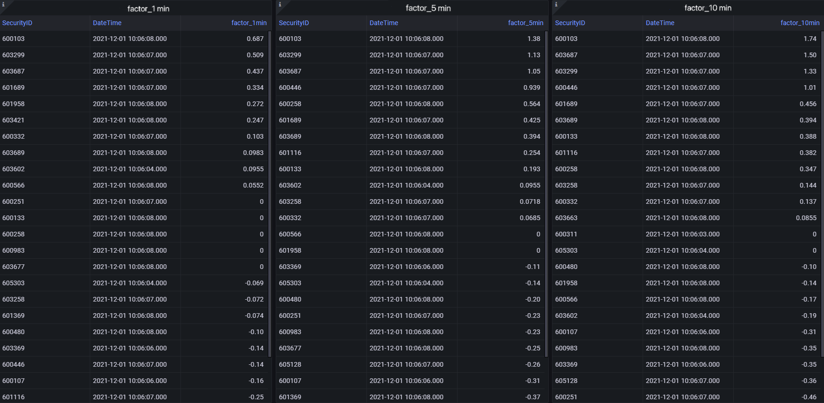Click the info icon on factor_10 min panel

tap(556, 4)
